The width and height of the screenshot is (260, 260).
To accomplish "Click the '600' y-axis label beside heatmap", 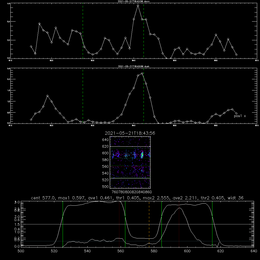I will click(x=106, y=153).
